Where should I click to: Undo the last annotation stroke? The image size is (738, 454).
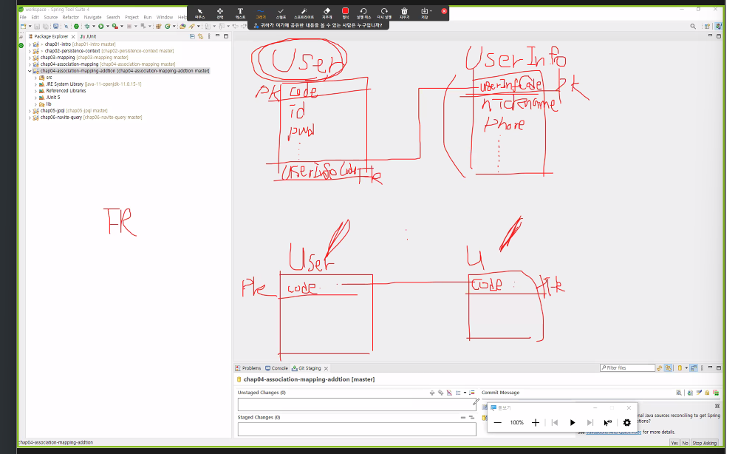(x=363, y=13)
